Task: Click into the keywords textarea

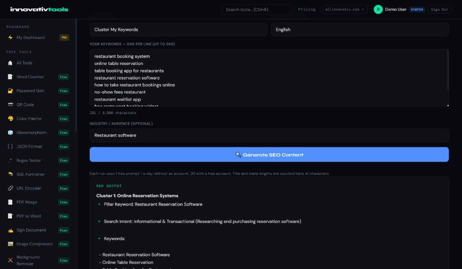Action: [269, 78]
